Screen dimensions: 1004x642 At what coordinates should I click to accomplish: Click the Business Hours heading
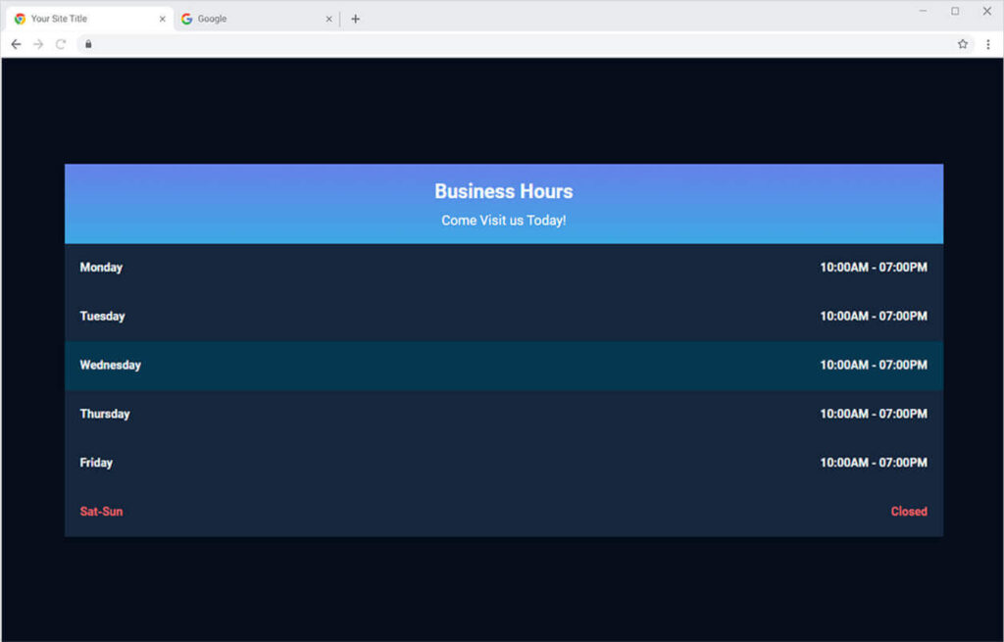pyautogui.click(x=503, y=192)
